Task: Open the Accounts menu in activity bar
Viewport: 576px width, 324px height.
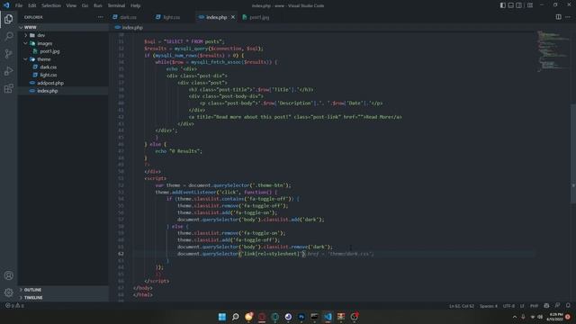Action: 8,275
